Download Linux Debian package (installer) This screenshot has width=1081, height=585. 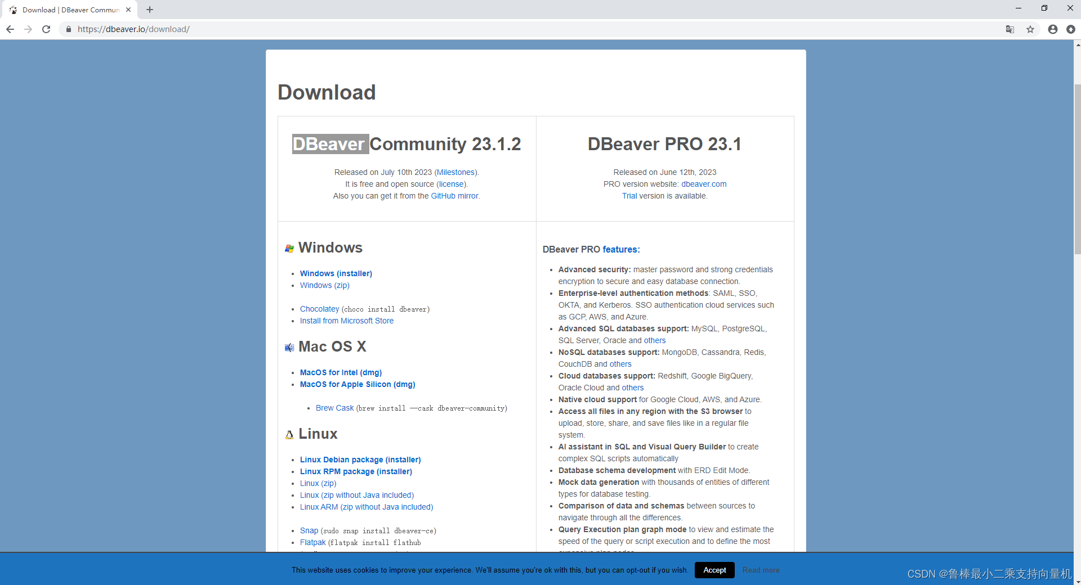point(360,460)
